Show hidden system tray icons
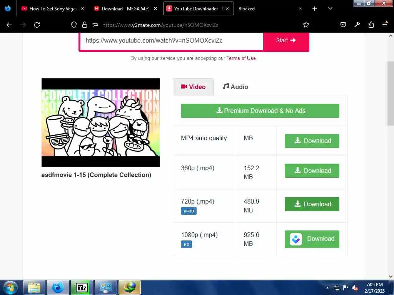394x295 pixels. tap(327, 288)
